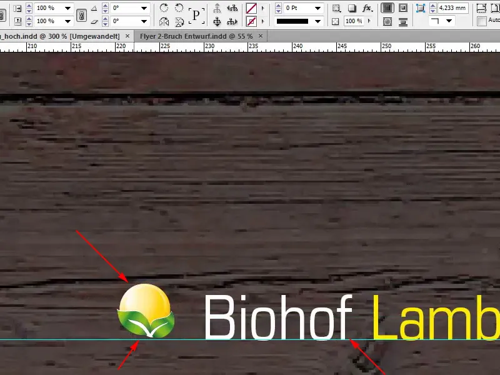The width and height of the screenshot is (500, 375).
Task: Click the P transform preview indicator
Action: click(196, 15)
